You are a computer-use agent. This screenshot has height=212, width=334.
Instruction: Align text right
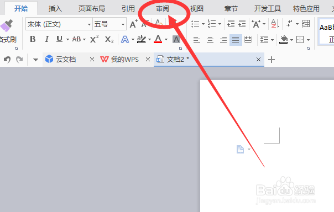tap(223, 40)
